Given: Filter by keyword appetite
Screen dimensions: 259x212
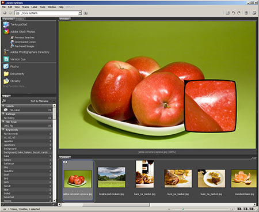Looking at the screenshot, I should coord(27,141).
